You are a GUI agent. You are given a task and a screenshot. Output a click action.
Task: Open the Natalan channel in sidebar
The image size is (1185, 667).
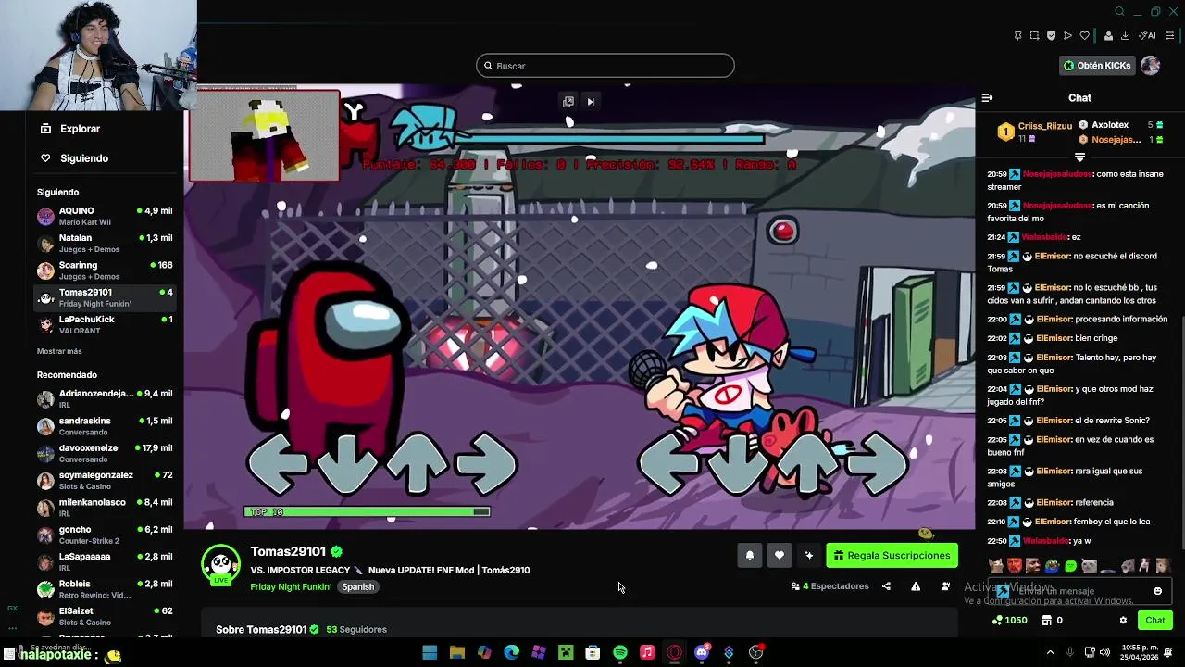[105, 243]
